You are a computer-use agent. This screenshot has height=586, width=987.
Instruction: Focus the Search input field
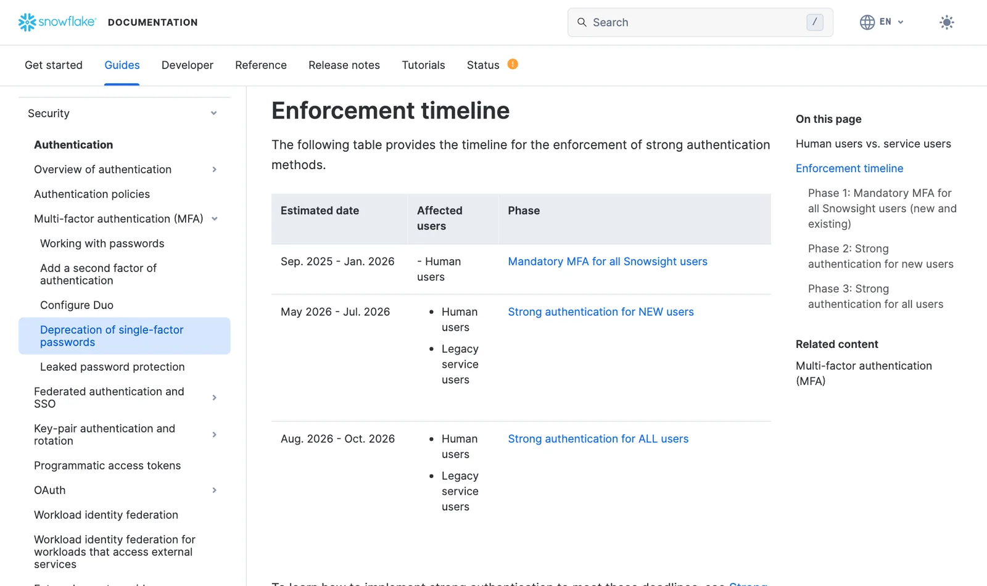[700, 22]
